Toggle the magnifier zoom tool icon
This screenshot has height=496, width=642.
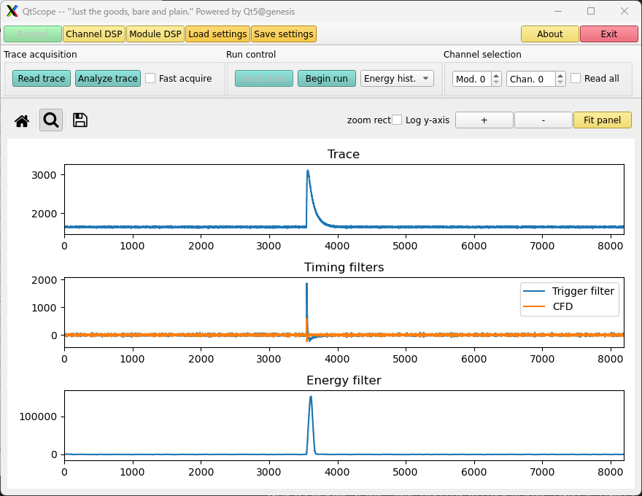51,120
